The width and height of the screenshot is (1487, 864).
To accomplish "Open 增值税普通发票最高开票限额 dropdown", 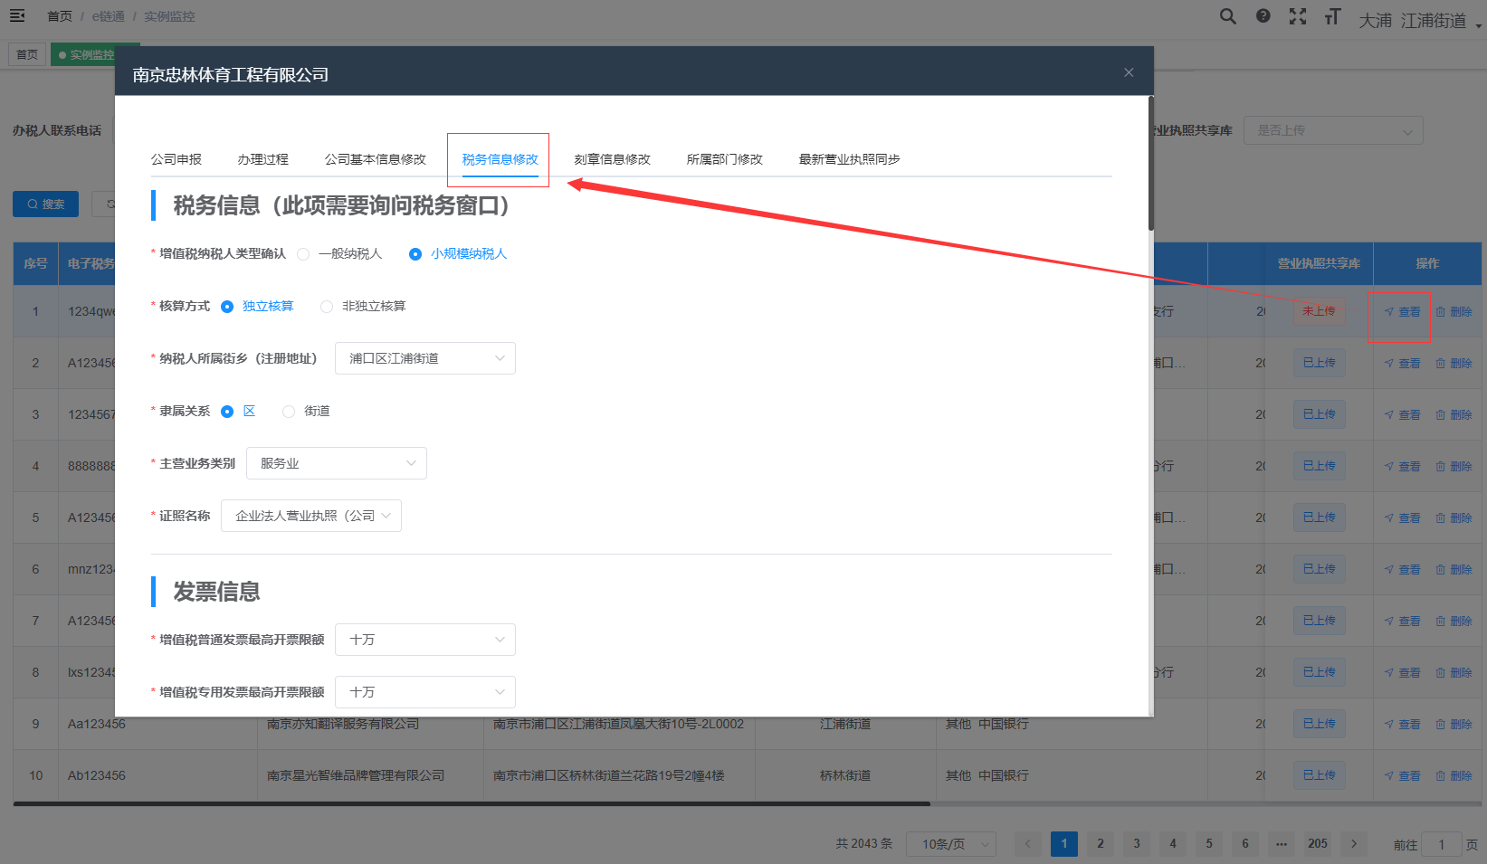I will click(425, 640).
